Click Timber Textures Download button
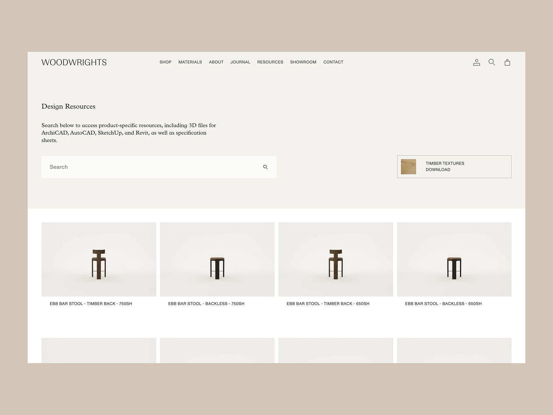Image resolution: width=553 pixels, height=415 pixels. [454, 167]
